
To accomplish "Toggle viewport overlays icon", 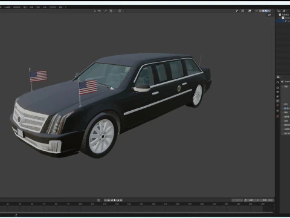I will tap(250, 11).
